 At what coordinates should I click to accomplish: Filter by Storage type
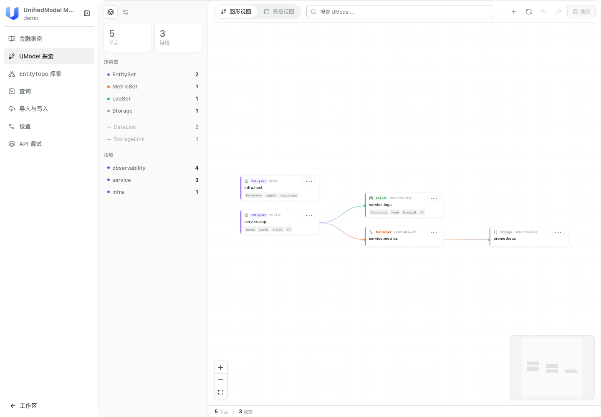[153, 111]
